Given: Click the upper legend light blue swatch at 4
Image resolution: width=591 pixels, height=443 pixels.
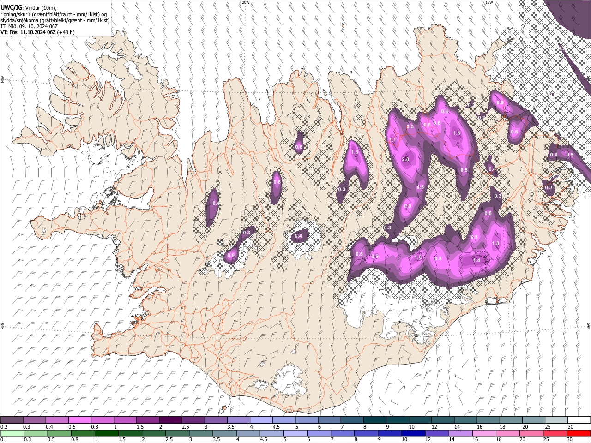Looking at the screenshot, I should tap(261, 420).
